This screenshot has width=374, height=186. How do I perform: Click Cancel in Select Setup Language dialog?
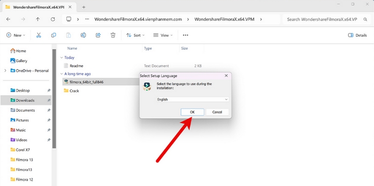pos(217,112)
